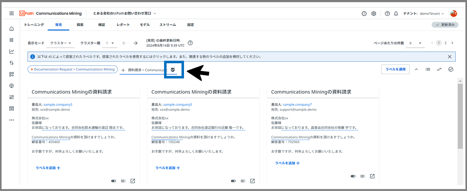The width and height of the screenshot is (467, 191).
Task: Switch to the 設定 tab
Action: (191, 25)
